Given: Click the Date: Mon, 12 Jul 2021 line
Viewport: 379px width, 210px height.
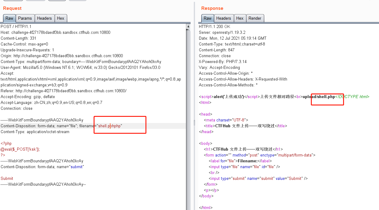Looking at the screenshot, I should tap(233, 38).
